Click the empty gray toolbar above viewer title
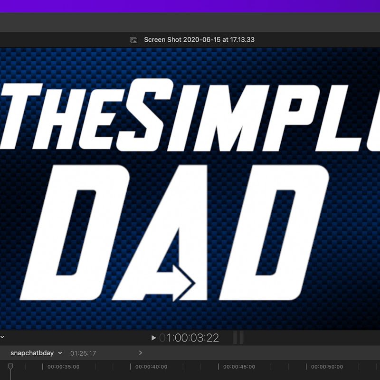 click(190, 22)
